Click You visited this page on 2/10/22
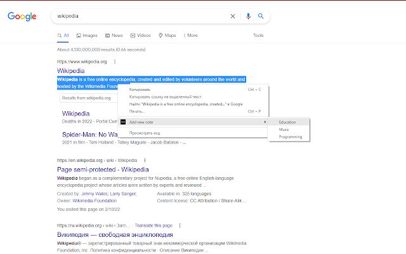 coord(89,209)
